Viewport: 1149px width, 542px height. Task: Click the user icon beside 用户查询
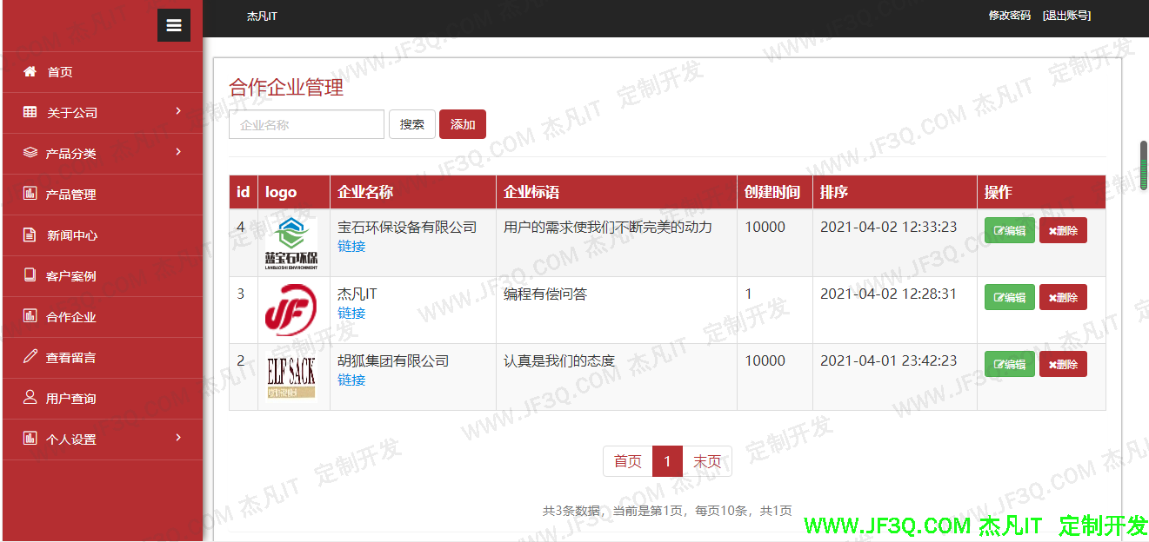[x=30, y=398]
